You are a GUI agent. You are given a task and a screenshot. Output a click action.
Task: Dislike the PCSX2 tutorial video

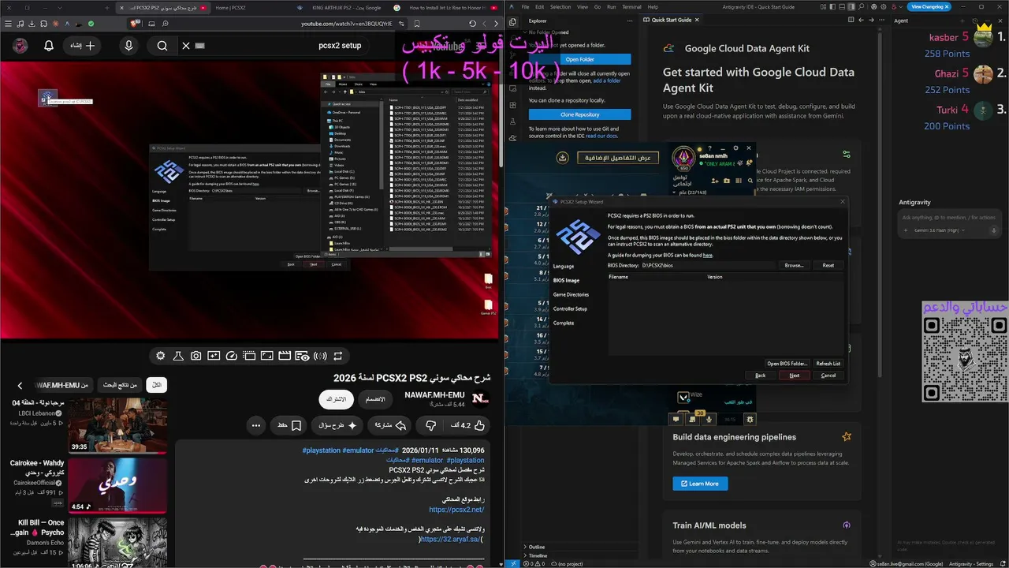coord(430,425)
